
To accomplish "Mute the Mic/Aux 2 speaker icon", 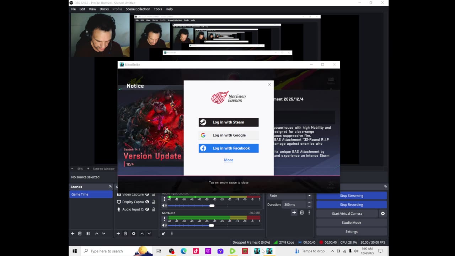I will point(164,225).
